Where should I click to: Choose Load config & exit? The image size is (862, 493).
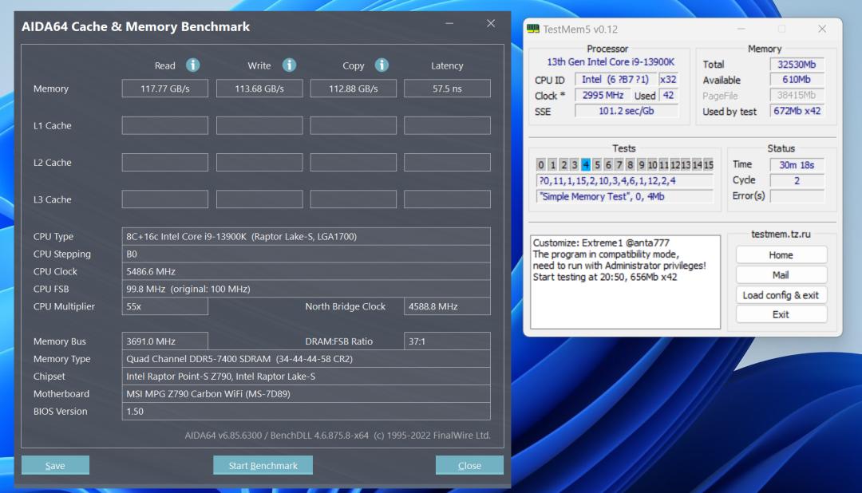coord(781,294)
